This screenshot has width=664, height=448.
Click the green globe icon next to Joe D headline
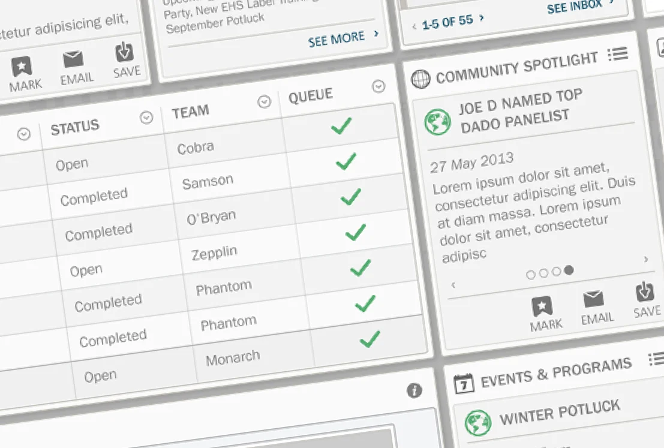click(x=437, y=122)
